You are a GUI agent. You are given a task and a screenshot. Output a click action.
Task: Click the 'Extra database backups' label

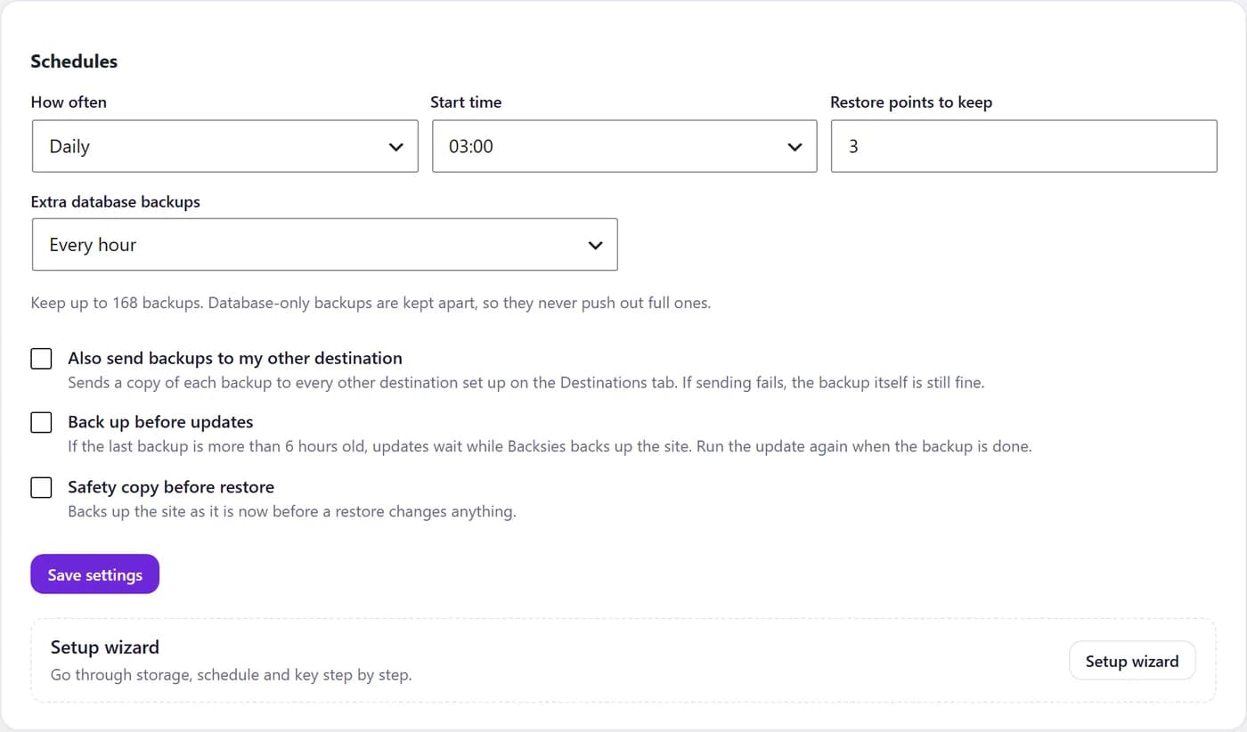click(x=116, y=201)
